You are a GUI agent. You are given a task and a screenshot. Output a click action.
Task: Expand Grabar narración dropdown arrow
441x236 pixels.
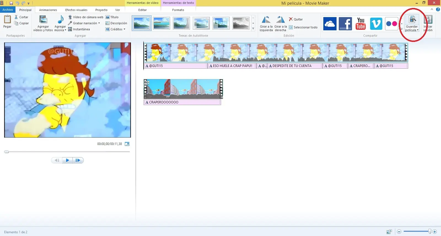pyautogui.click(x=99, y=23)
